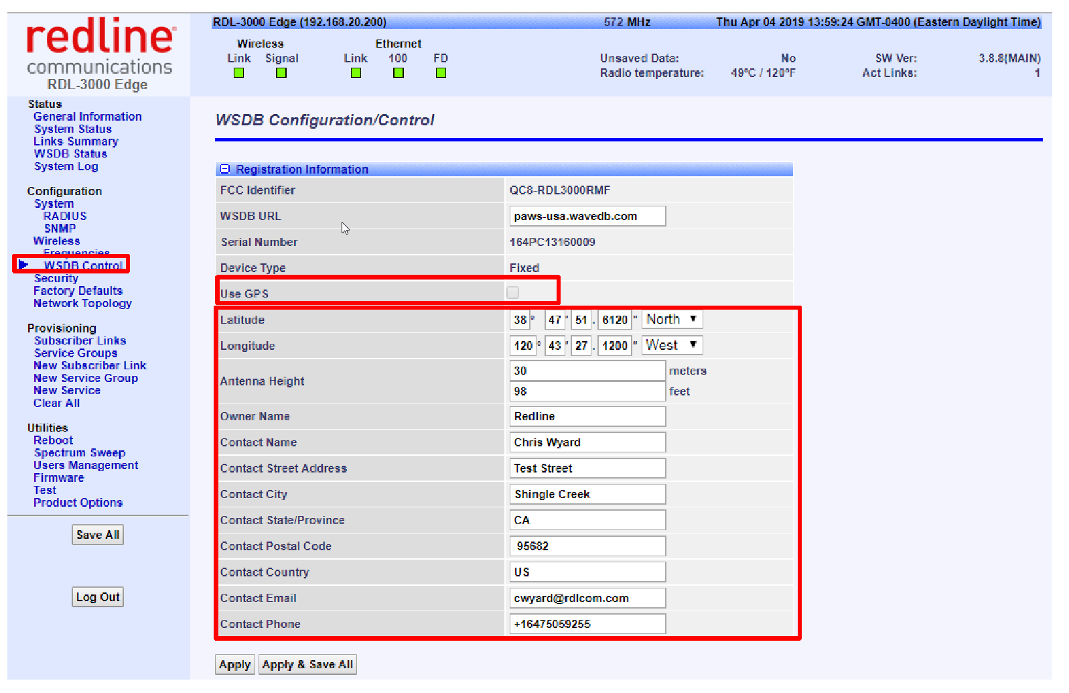Toggle the Use GPS checkbox
This screenshot has height=693, width=1069.
coord(513,293)
